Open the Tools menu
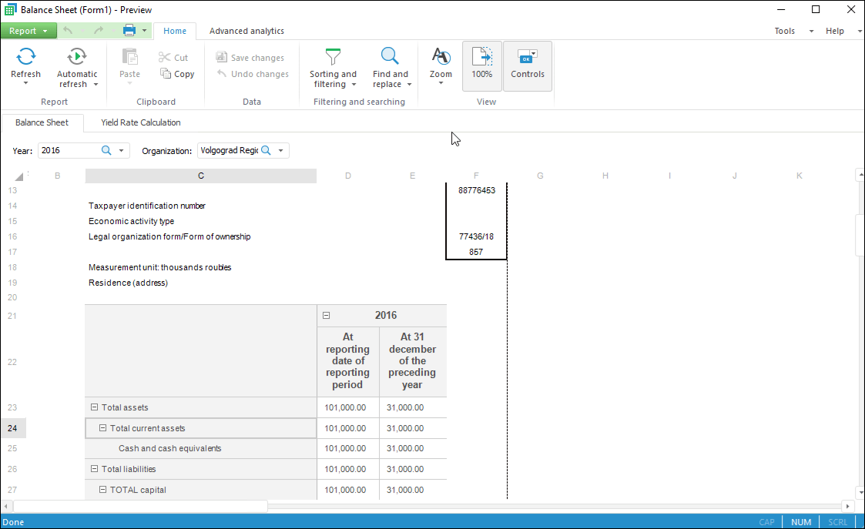The height and width of the screenshot is (529, 865). [785, 31]
